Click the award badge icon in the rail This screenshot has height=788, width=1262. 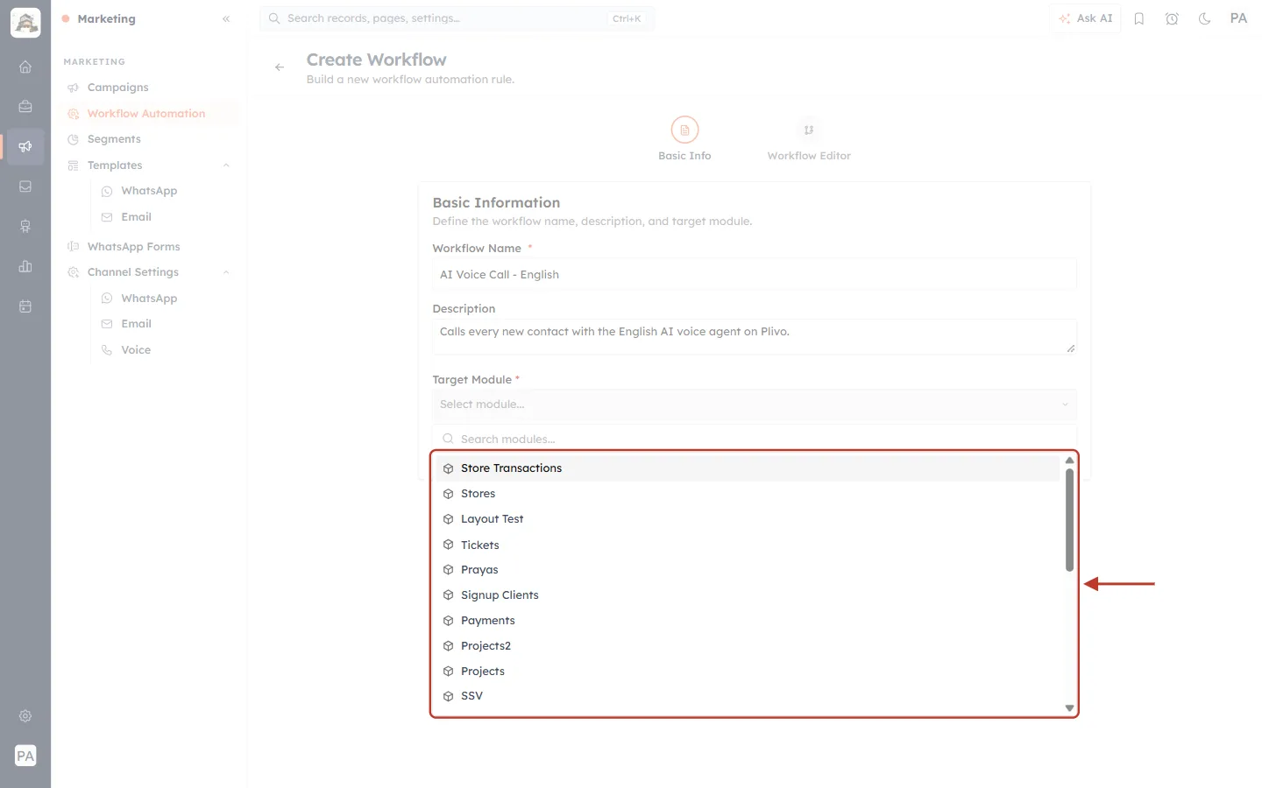(25, 226)
